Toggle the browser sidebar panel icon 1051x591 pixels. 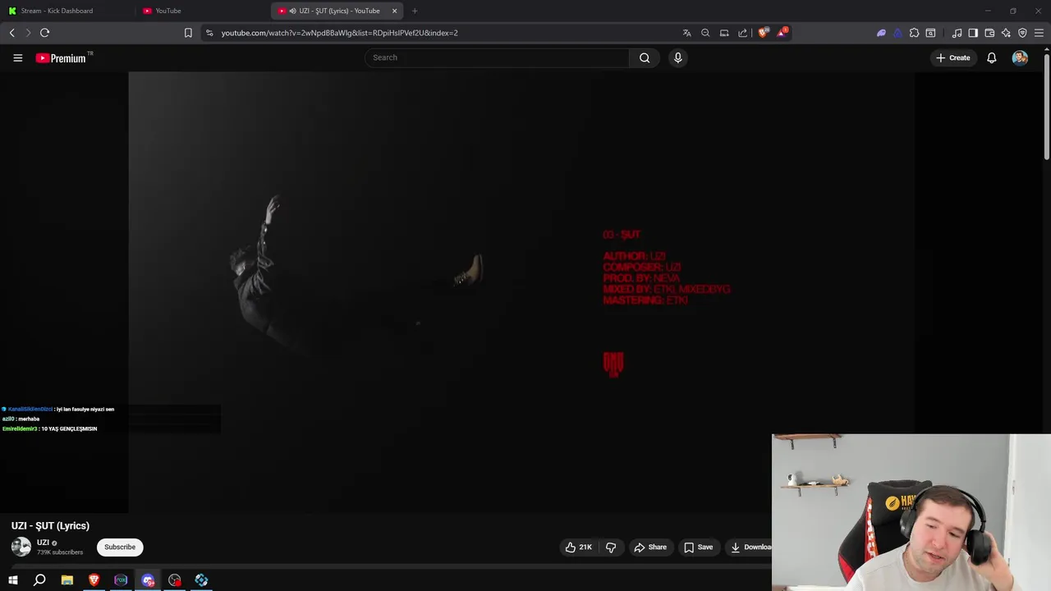(x=973, y=33)
